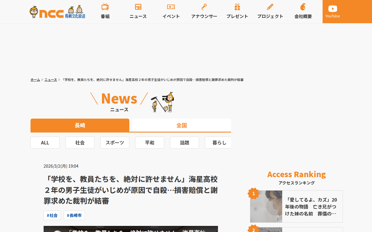This screenshot has width=372, height=232.
Task: Select the アナウンサー microphone icon
Action: coord(204,7)
